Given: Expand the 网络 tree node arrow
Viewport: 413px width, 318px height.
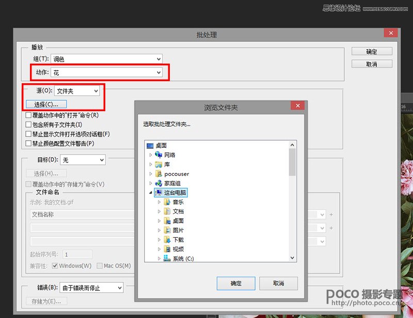Looking at the screenshot, I should point(151,155).
